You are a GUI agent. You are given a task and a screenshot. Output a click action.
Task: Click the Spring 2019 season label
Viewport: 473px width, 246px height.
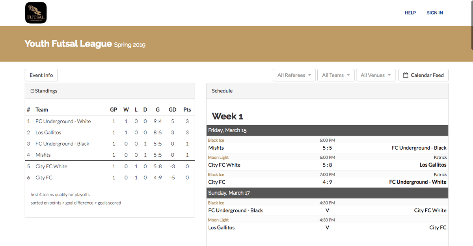tap(130, 45)
